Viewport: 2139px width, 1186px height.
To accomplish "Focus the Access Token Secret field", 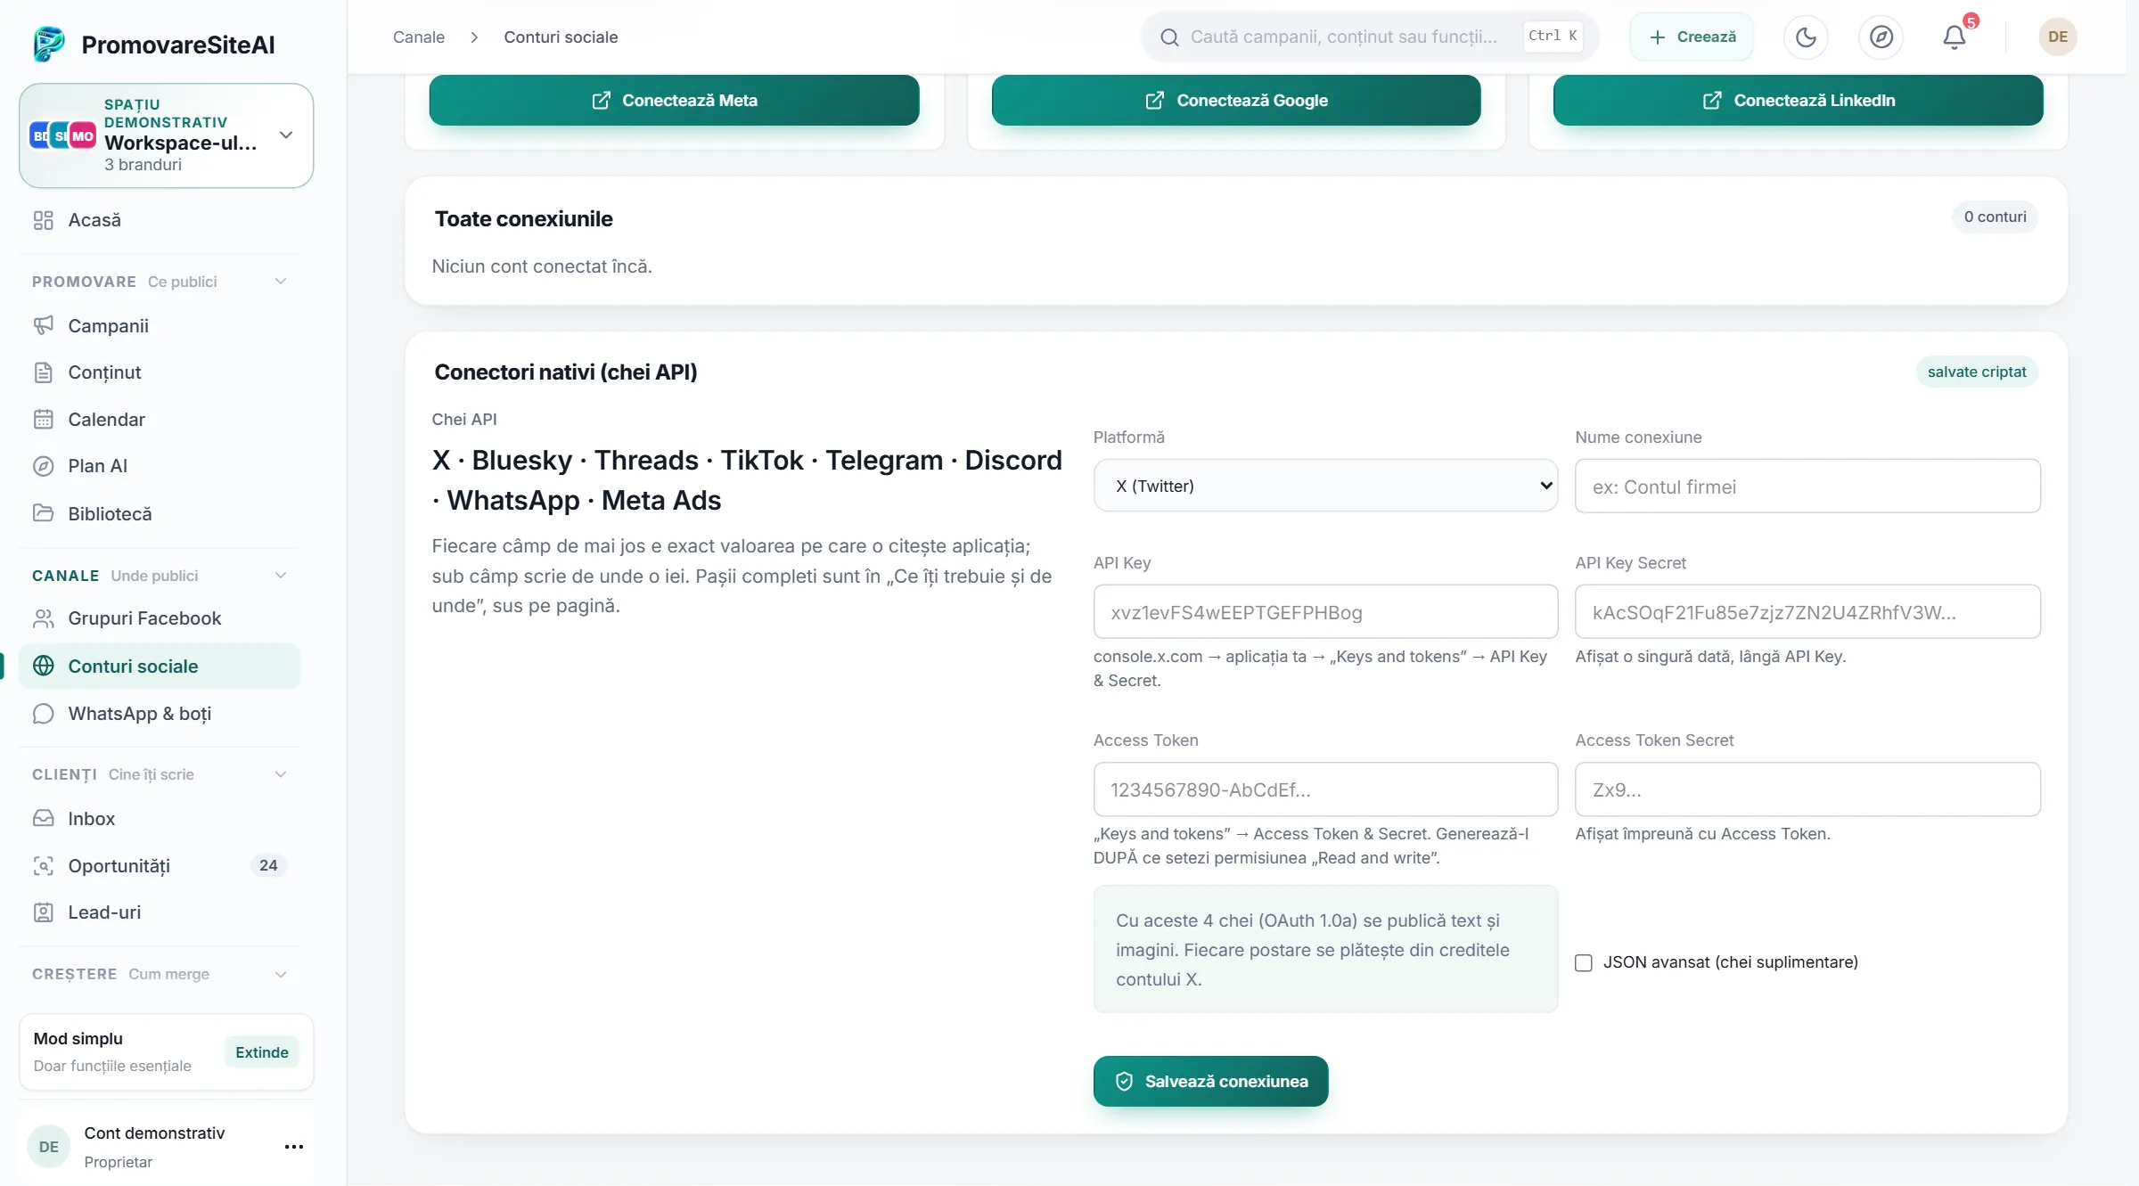I will coord(1807,789).
